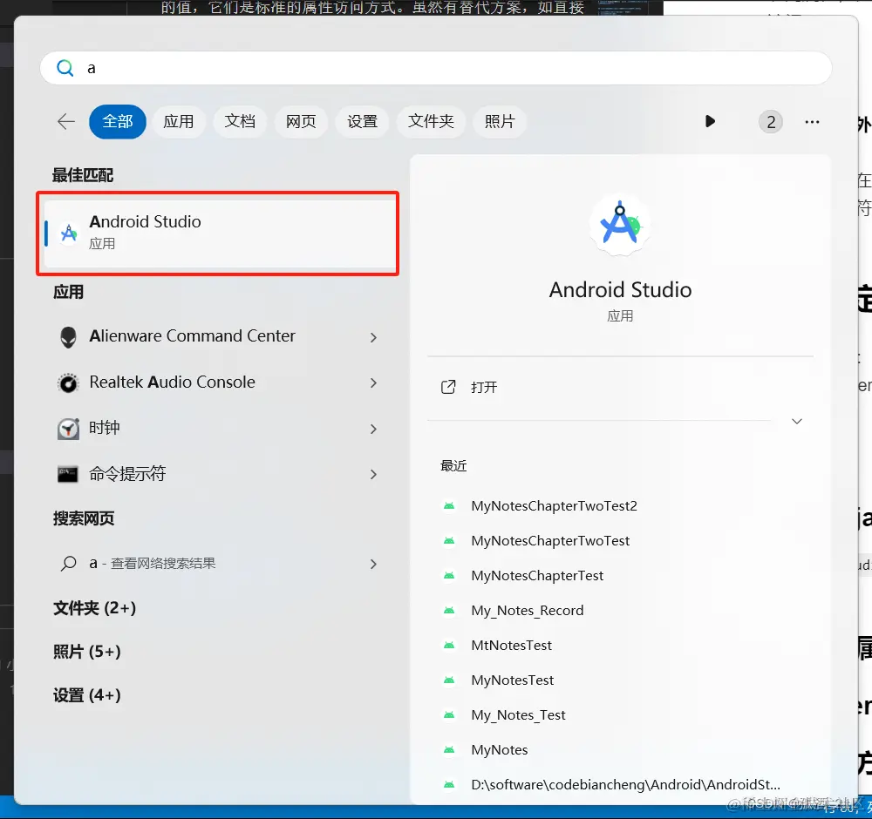This screenshot has height=819, width=872.
Task: Go back using the left arrow
Action: point(66,121)
